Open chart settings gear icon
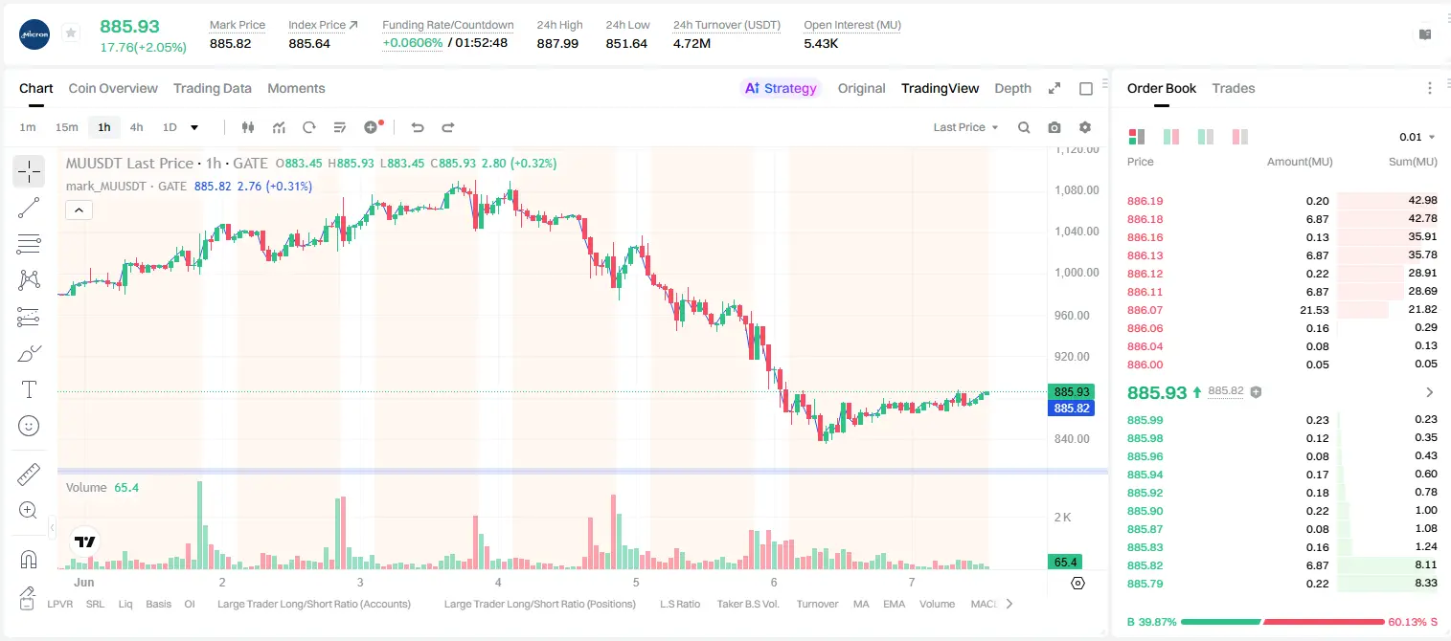Viewport: 1451px width, 641px height. [x=1085, y=127]
